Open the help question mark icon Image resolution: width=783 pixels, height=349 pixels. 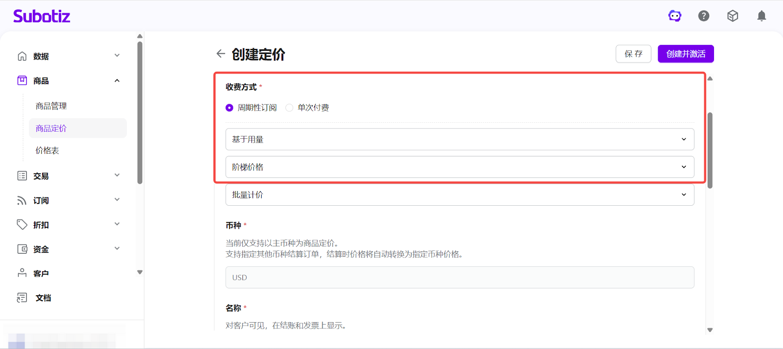[x=704, y=16]
